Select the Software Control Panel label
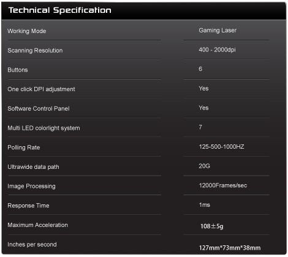The height and width of the screenshot is (257, 288). (x=39, y=108)
